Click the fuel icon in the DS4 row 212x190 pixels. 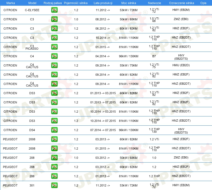point(54,130)
